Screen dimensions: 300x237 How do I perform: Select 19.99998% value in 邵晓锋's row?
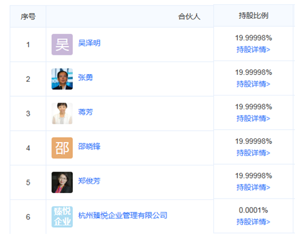point(254,141)
